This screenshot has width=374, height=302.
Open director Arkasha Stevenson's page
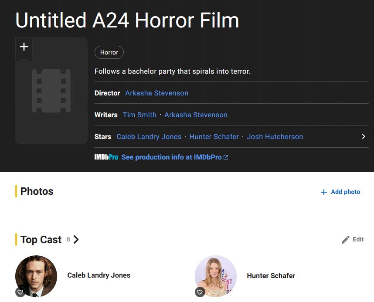pos(157,93)
